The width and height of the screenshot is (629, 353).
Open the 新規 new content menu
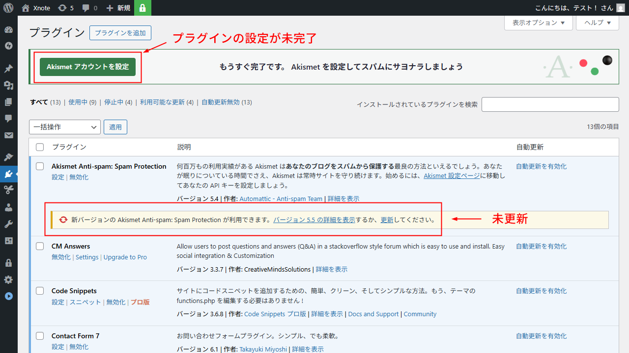coord(119,8)
